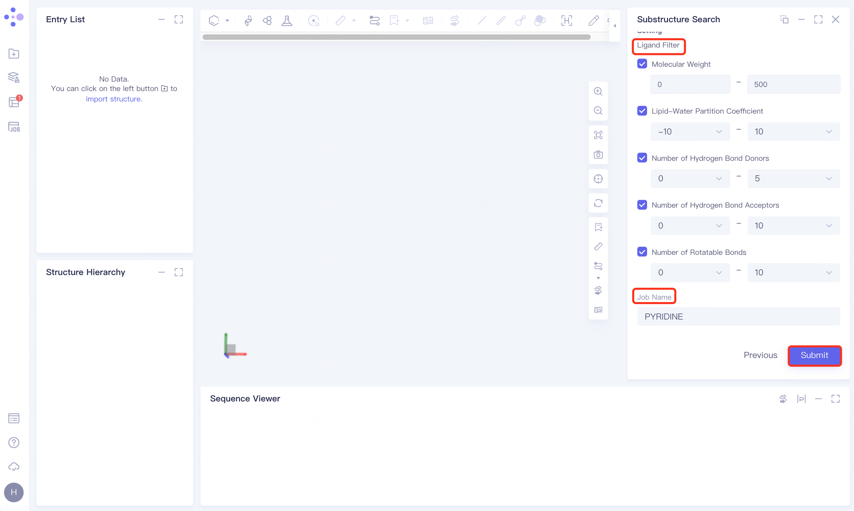Image resolution: width=854 pixels, height=511 pixels.
Task: Click the zoom out magnifier icon
Action: click(x=598, y=111)
